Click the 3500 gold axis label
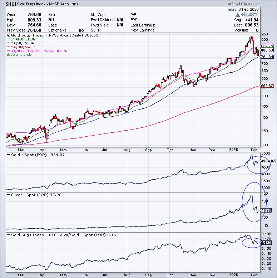 pos(266,181)
